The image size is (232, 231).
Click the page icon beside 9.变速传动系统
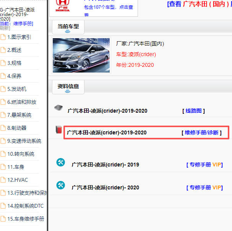click(x=3, y=141)
